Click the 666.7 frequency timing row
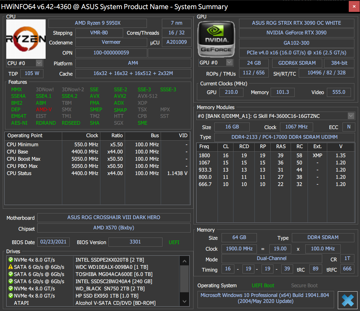 275,184
